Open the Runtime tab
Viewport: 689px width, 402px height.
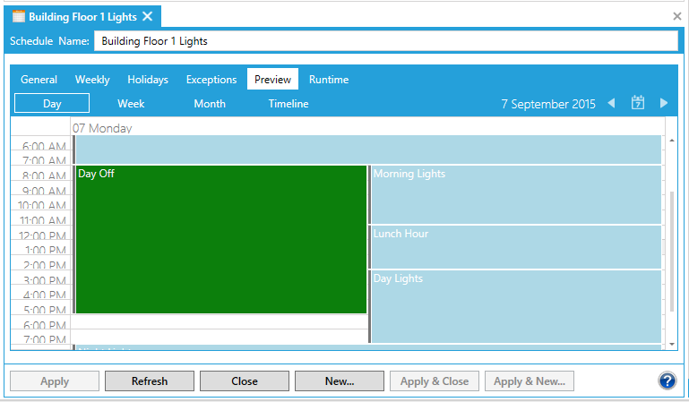tap(329, 80)
